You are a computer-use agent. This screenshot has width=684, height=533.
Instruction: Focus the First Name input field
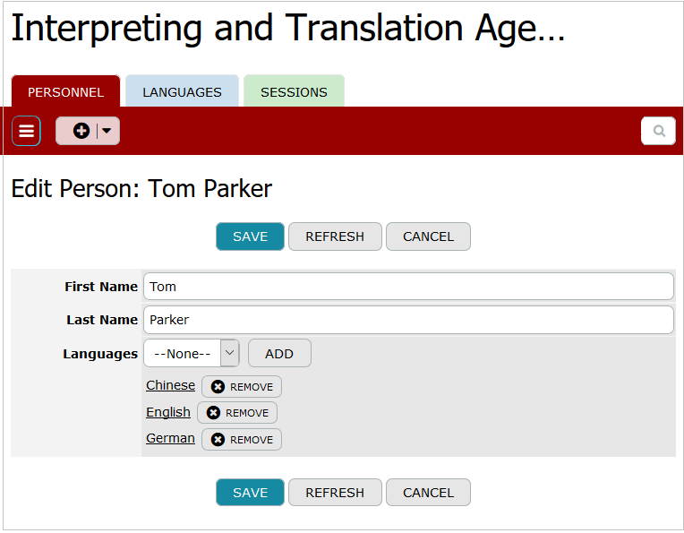point(408,287)
